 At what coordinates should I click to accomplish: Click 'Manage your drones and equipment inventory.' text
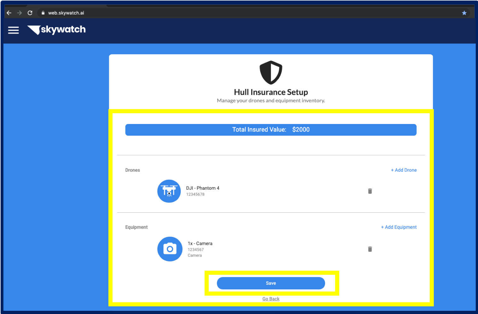pos(271,101)
